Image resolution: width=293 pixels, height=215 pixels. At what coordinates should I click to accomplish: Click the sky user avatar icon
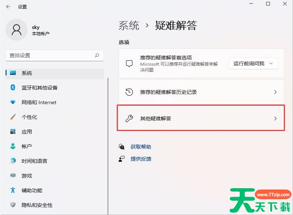point(17,30)
